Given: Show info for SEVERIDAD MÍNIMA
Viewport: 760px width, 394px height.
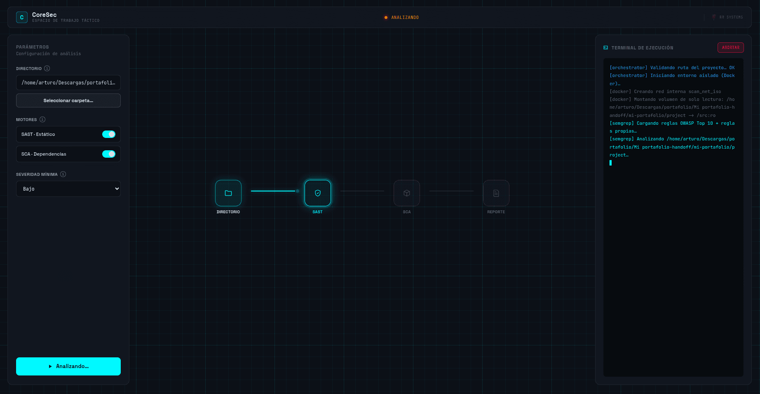Looking at the screenshot, I should (63, 174).
